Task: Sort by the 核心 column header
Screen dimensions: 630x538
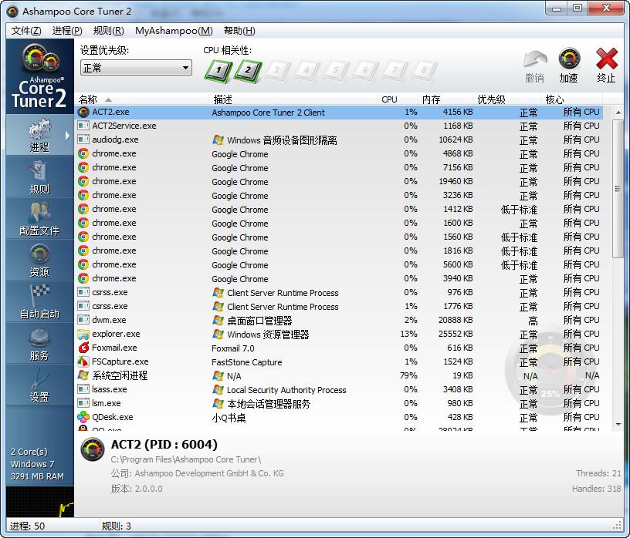Action: [x=572, y=99]
